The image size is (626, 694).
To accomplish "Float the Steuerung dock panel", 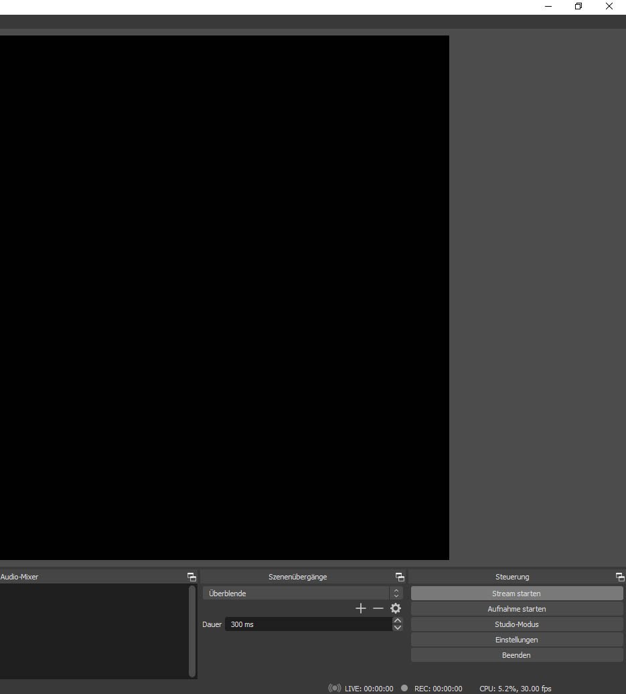I will [620, 577].
